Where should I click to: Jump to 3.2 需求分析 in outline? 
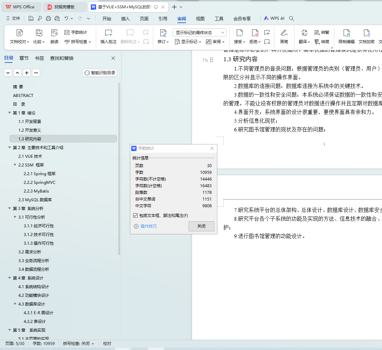(30, 252)
